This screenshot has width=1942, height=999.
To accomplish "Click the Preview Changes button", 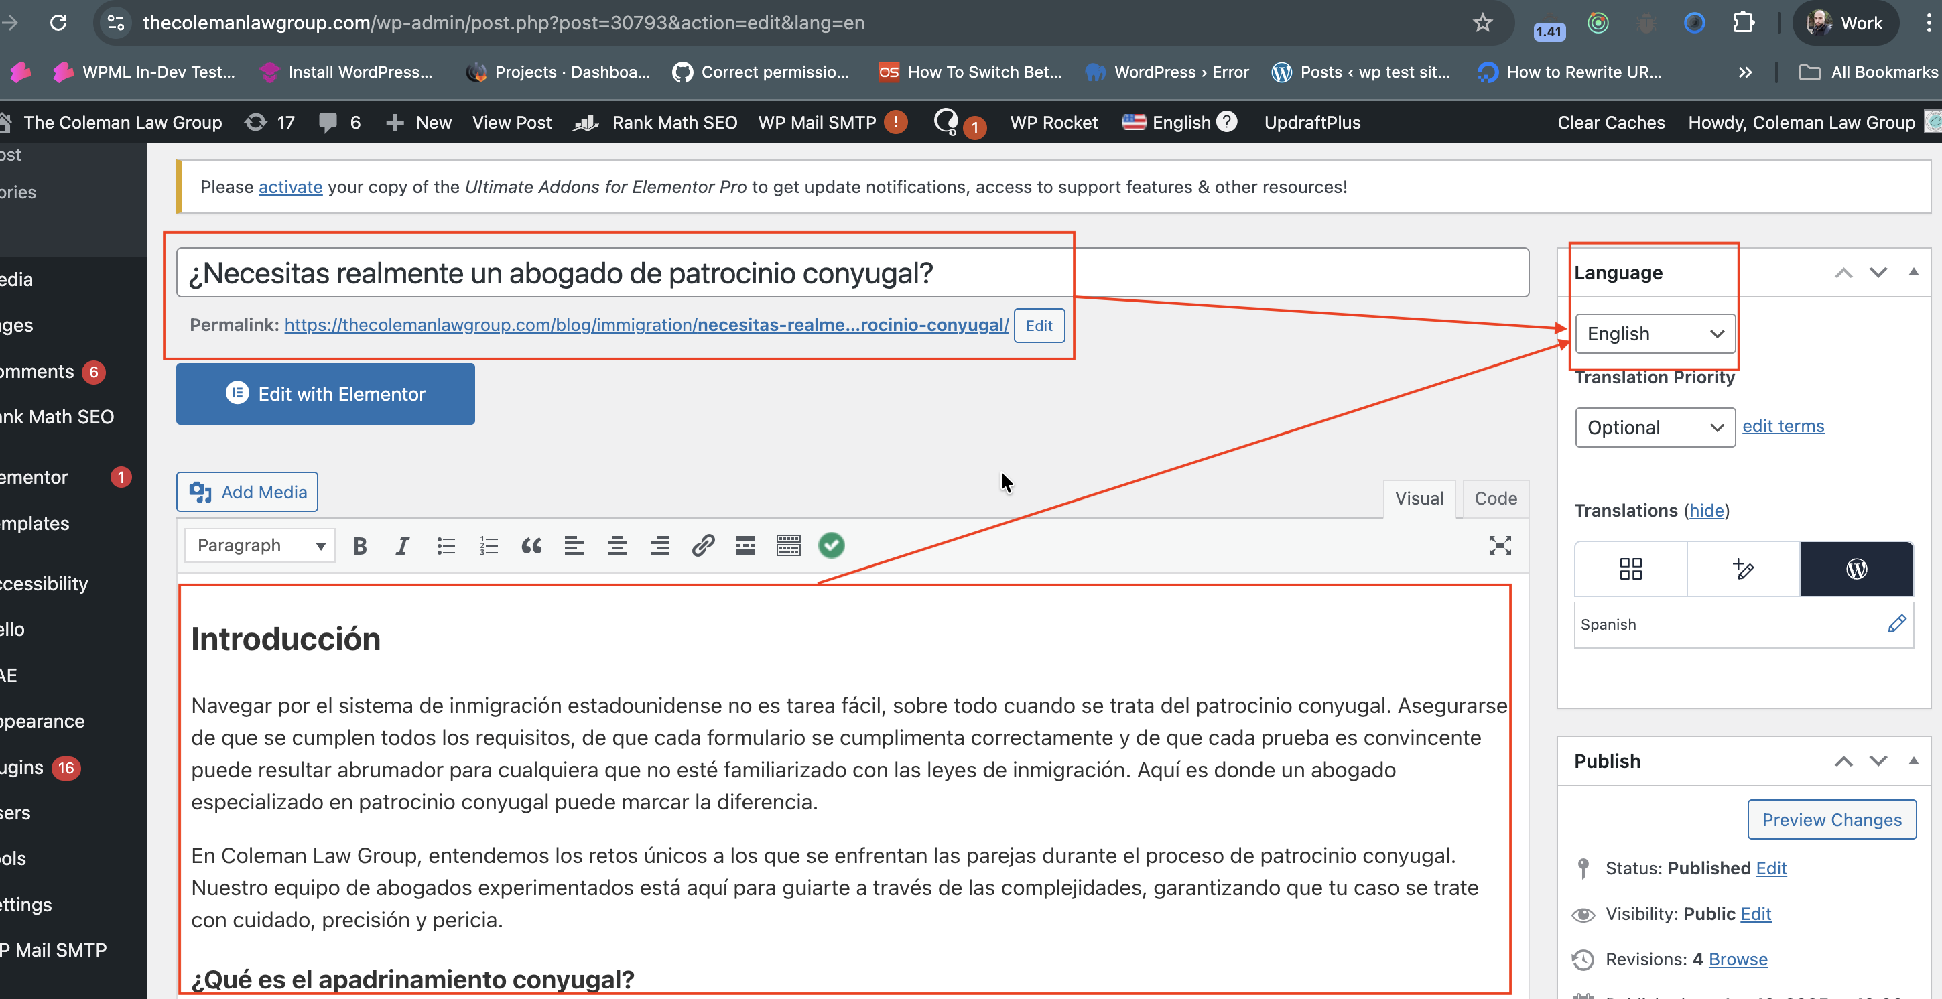I will click(x=1831, y=819).
